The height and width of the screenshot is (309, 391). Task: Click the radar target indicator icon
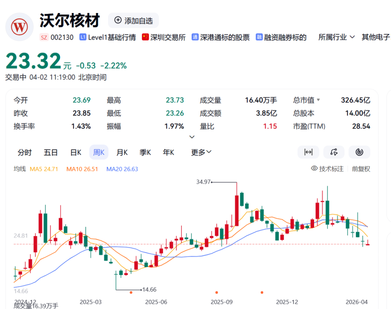(359, 152)
